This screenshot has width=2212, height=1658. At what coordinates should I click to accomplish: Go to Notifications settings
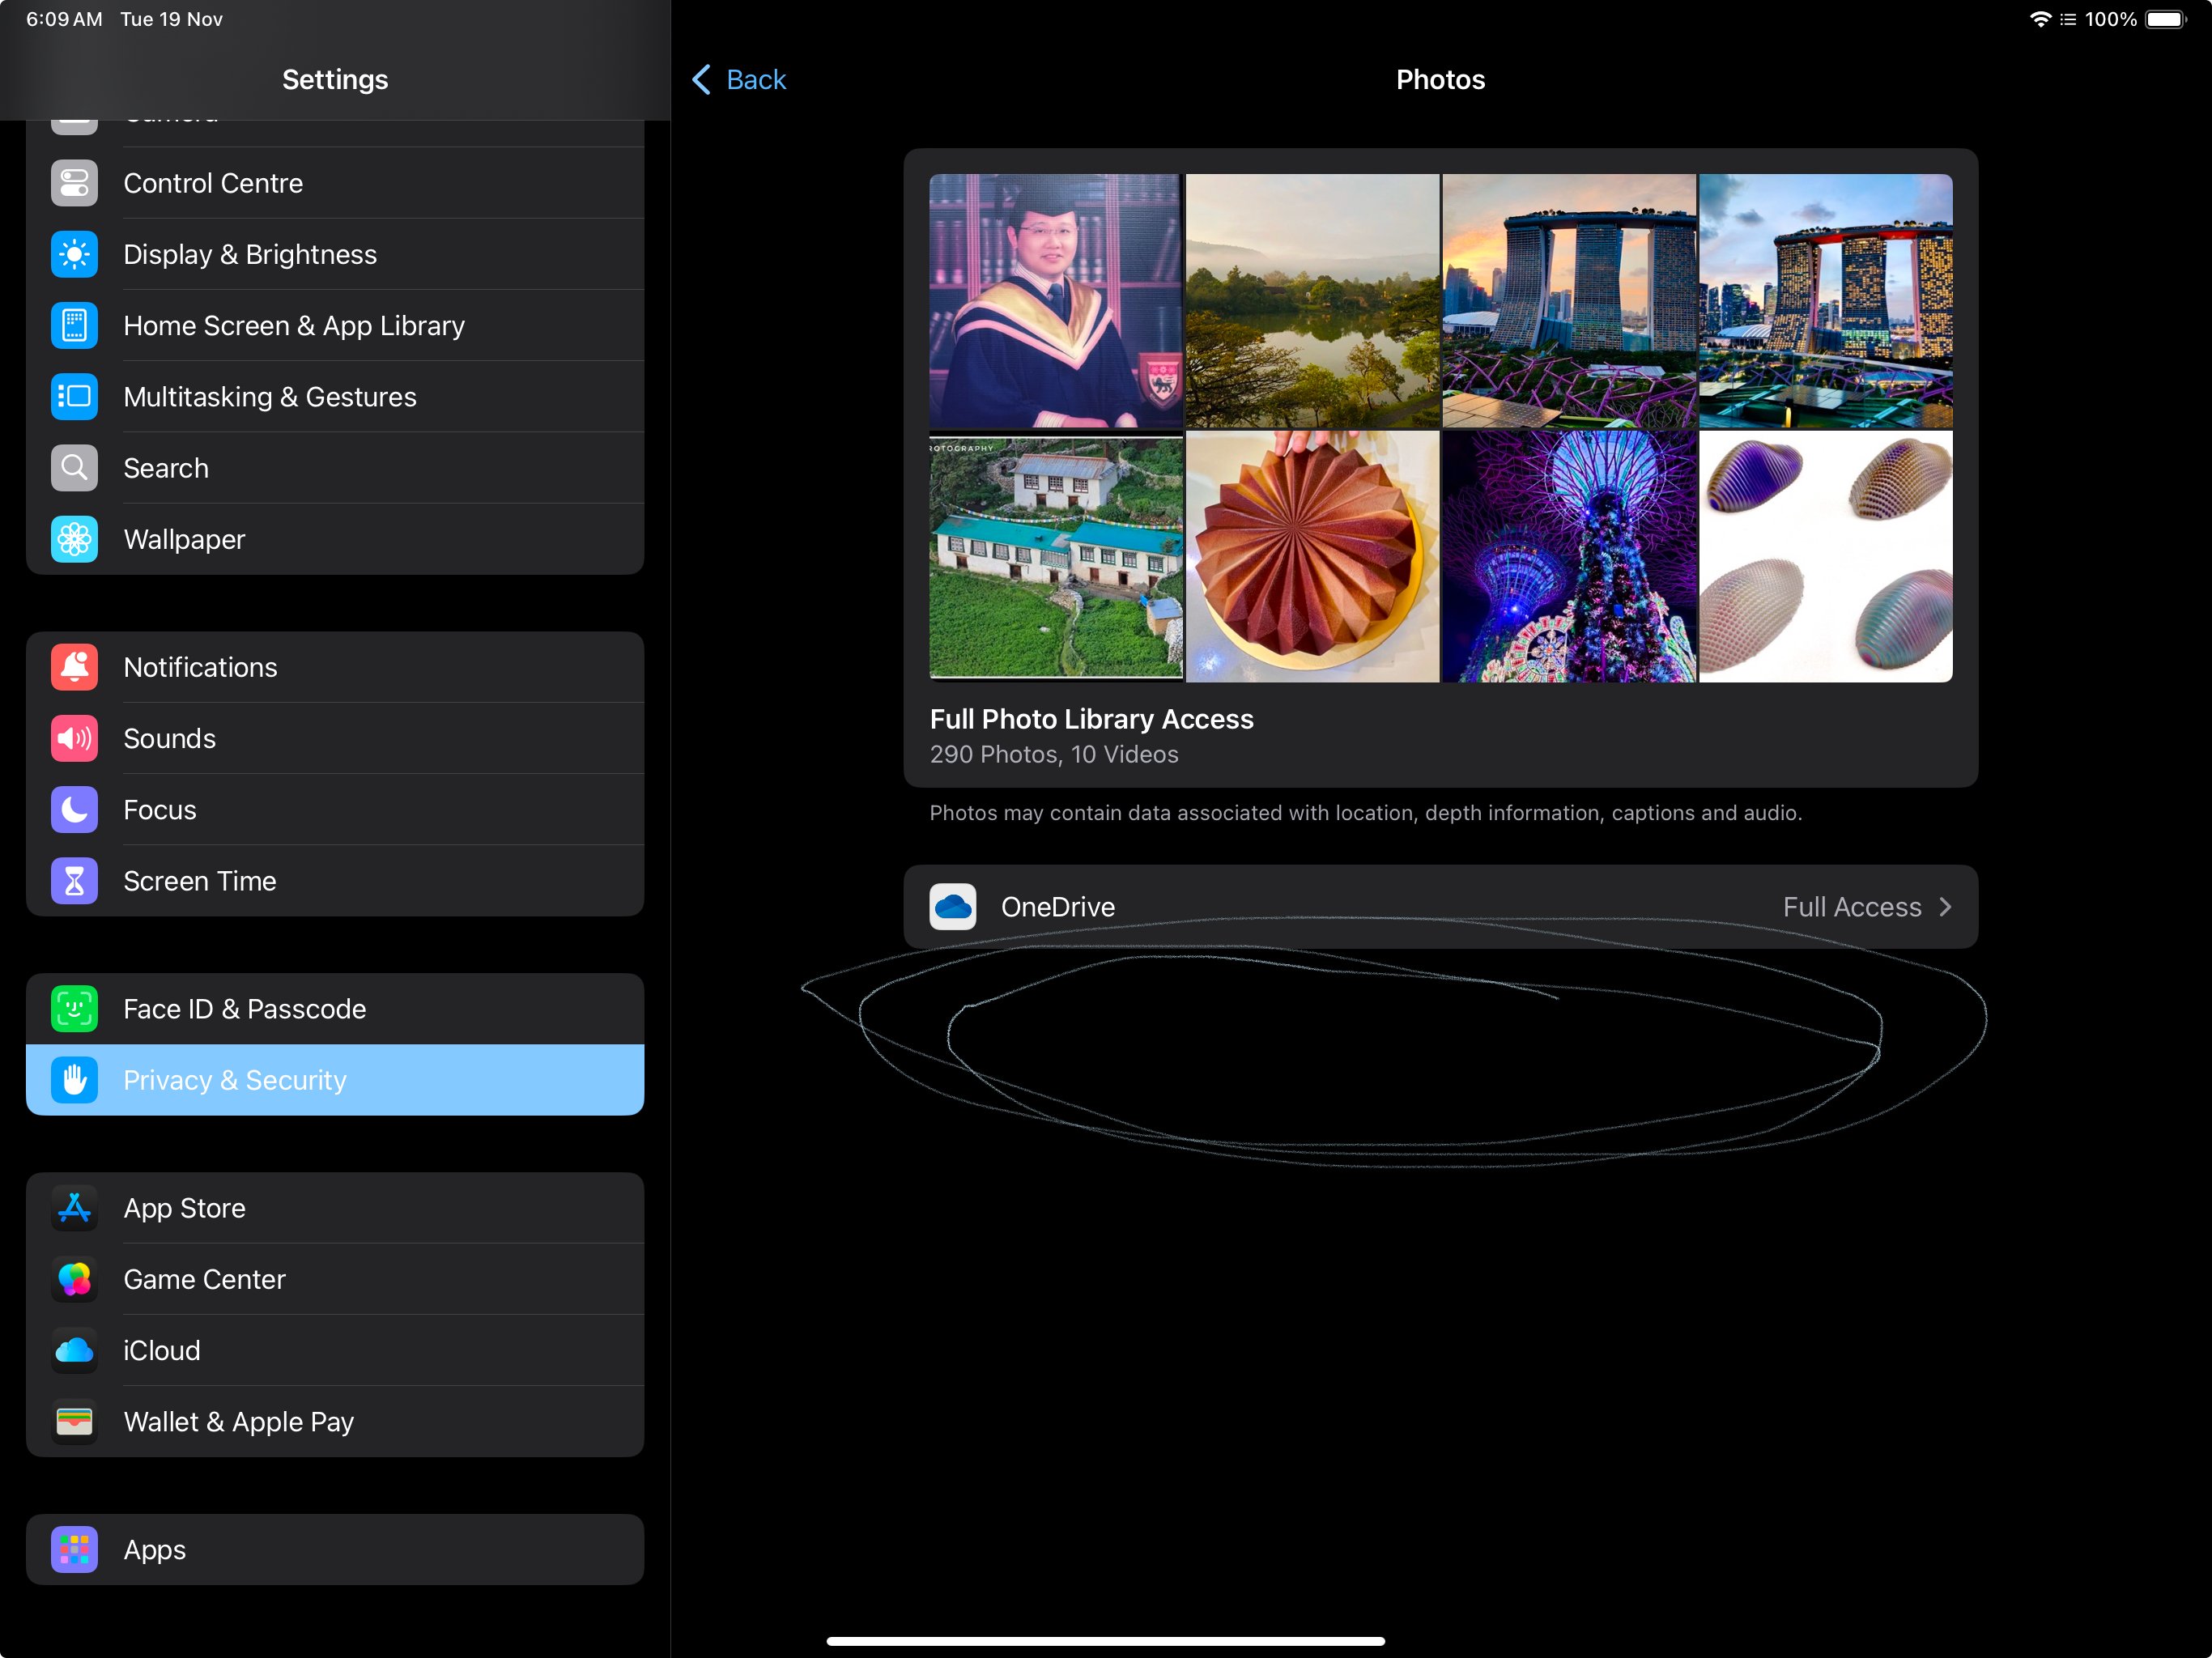tap(335, 667)
